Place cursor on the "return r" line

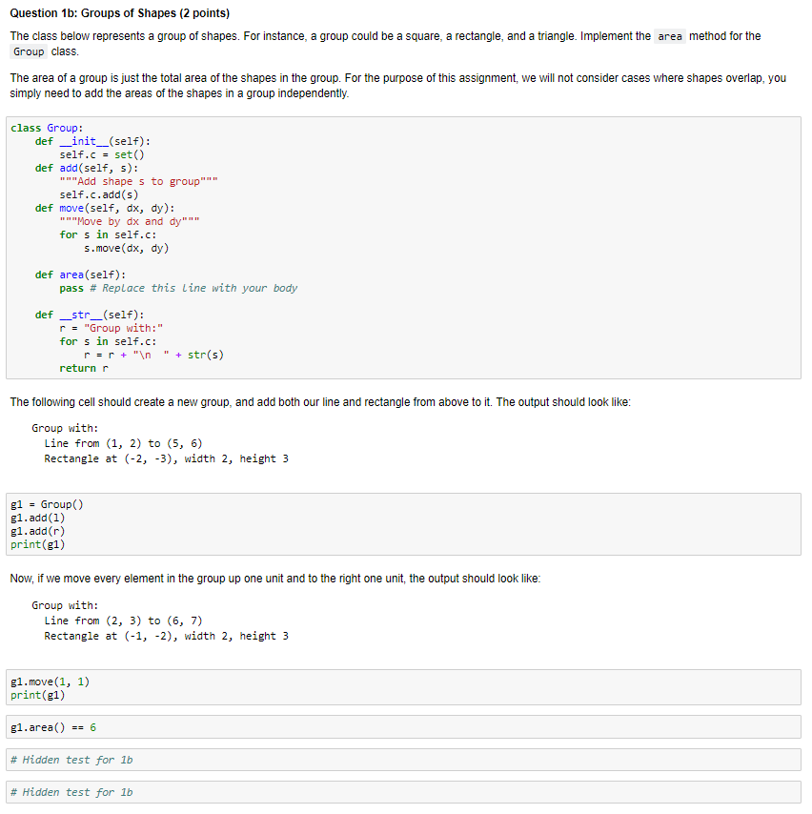tap(84, 368)
